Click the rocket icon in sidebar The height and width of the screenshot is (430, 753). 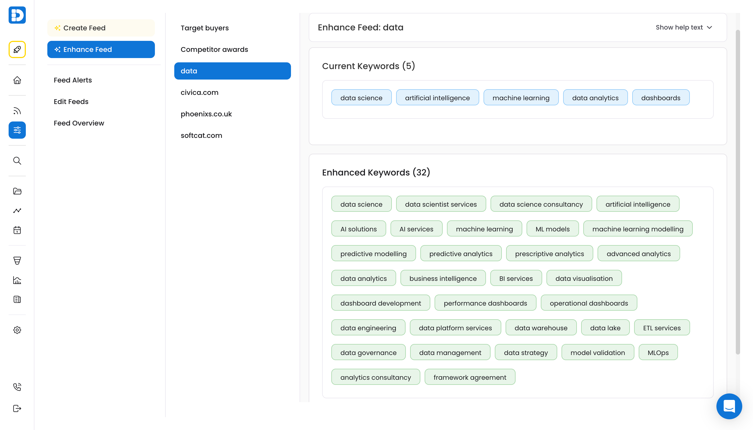[17, 49]
